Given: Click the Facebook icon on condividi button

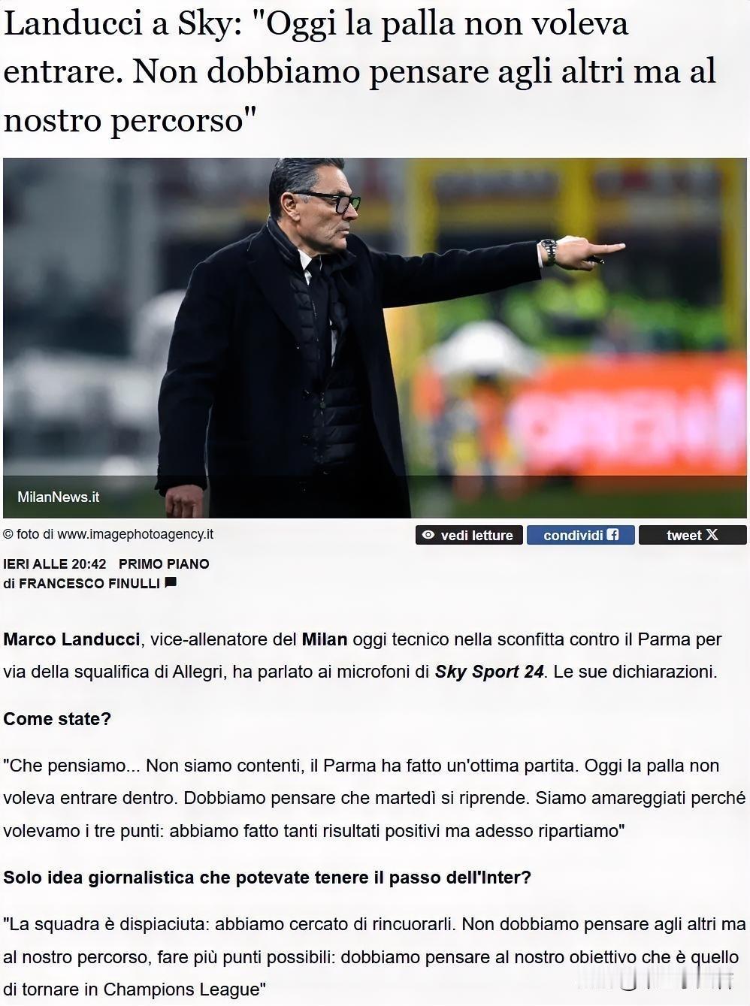Looking at the screenshot, I should pyautogui.click(x=613, y=535).
